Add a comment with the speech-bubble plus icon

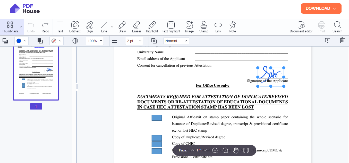coord(328,41)
